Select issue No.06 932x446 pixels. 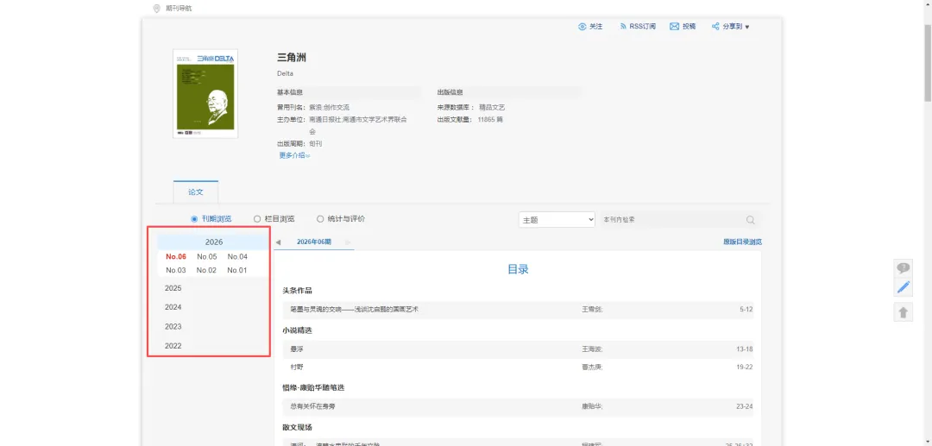(176, 257)
